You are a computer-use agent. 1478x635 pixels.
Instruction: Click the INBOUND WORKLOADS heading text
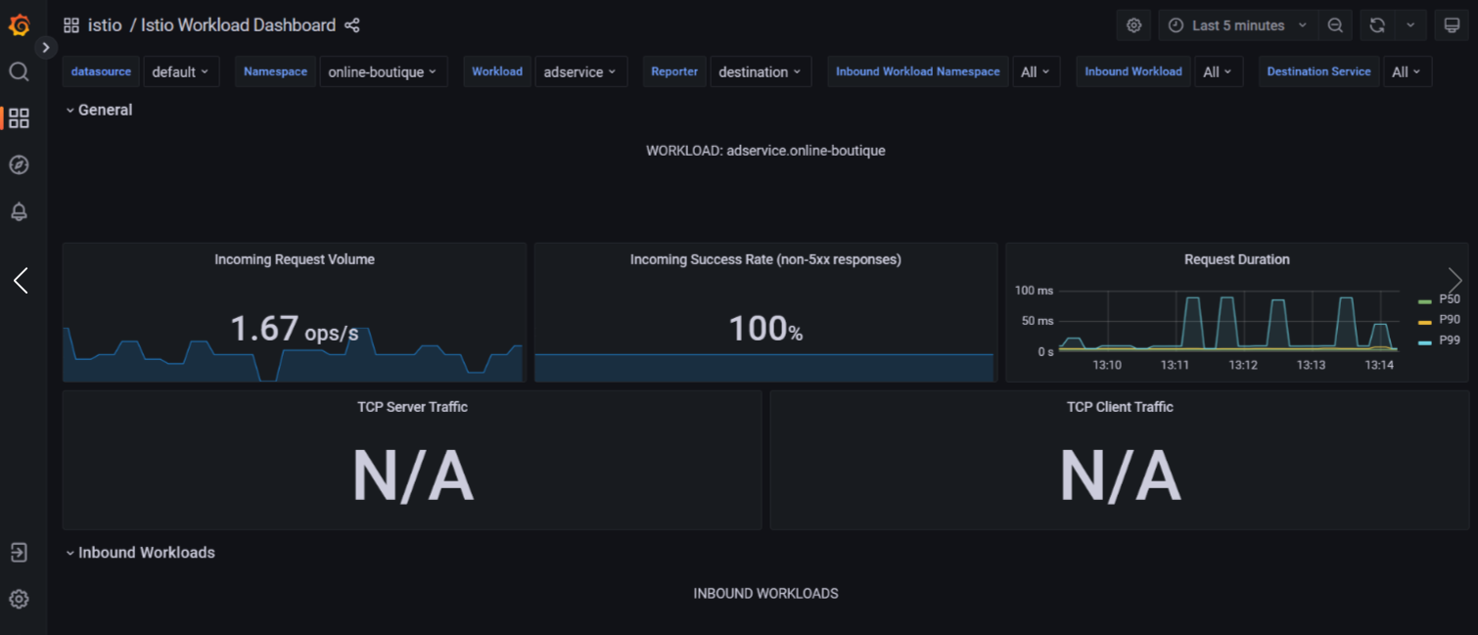(765, 594)
